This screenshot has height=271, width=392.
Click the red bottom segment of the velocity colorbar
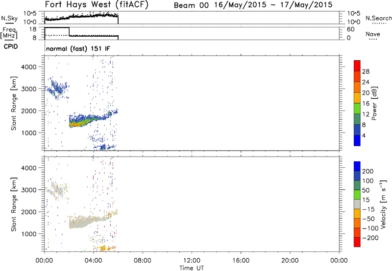click(357, 242)
